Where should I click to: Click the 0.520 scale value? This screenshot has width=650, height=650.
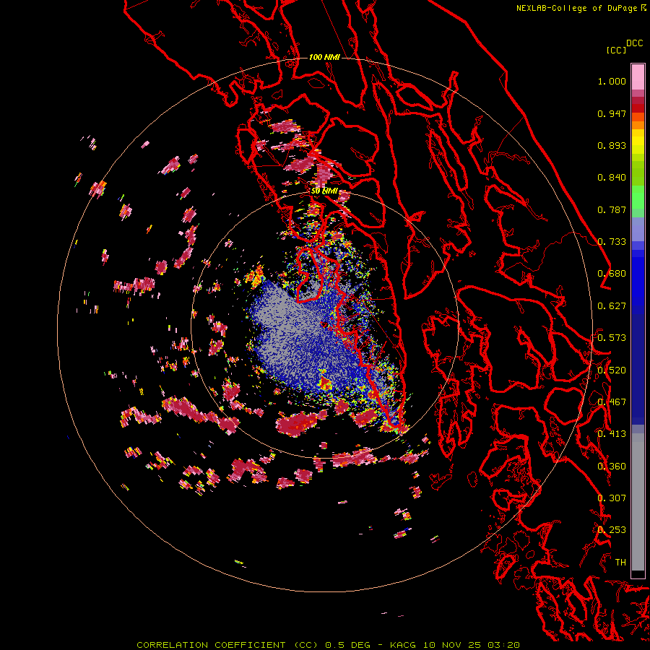click(x=612, y=370)
